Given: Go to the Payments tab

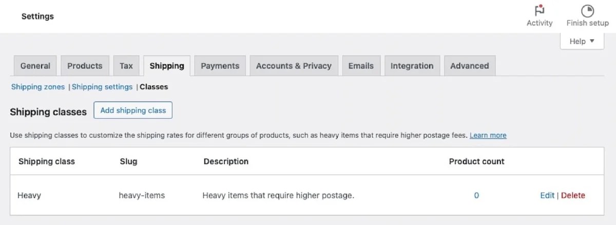Looking at the screenshot, I should (x=220, y=66).
